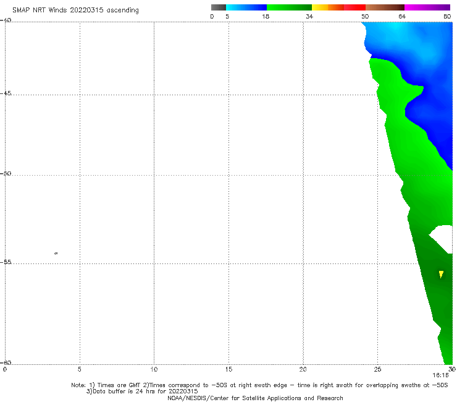The width and height of the screenshot is (457, 402).
Task: Click the color scale label '34'
Action: coord(309,17)
